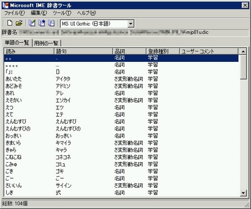Click the green-pencil register word icon
Screen dimensions: 251x209
point(32,23)
